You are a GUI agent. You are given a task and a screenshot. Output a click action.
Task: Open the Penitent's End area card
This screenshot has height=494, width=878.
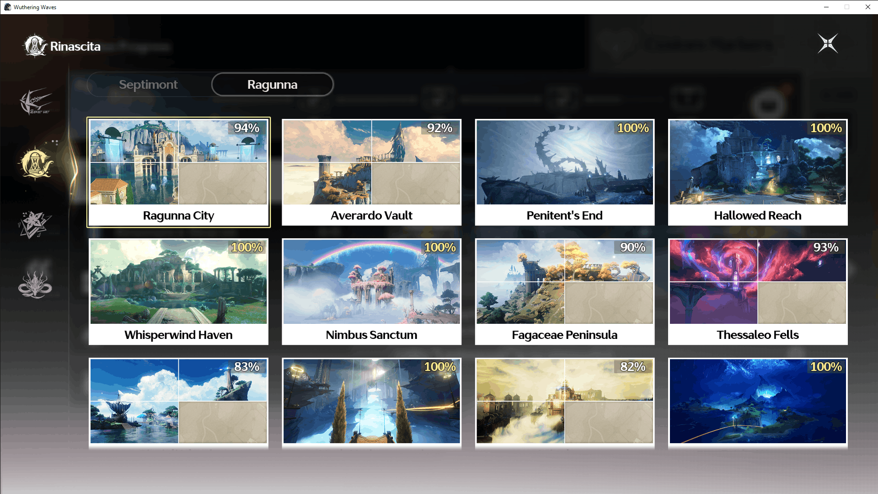565,172
